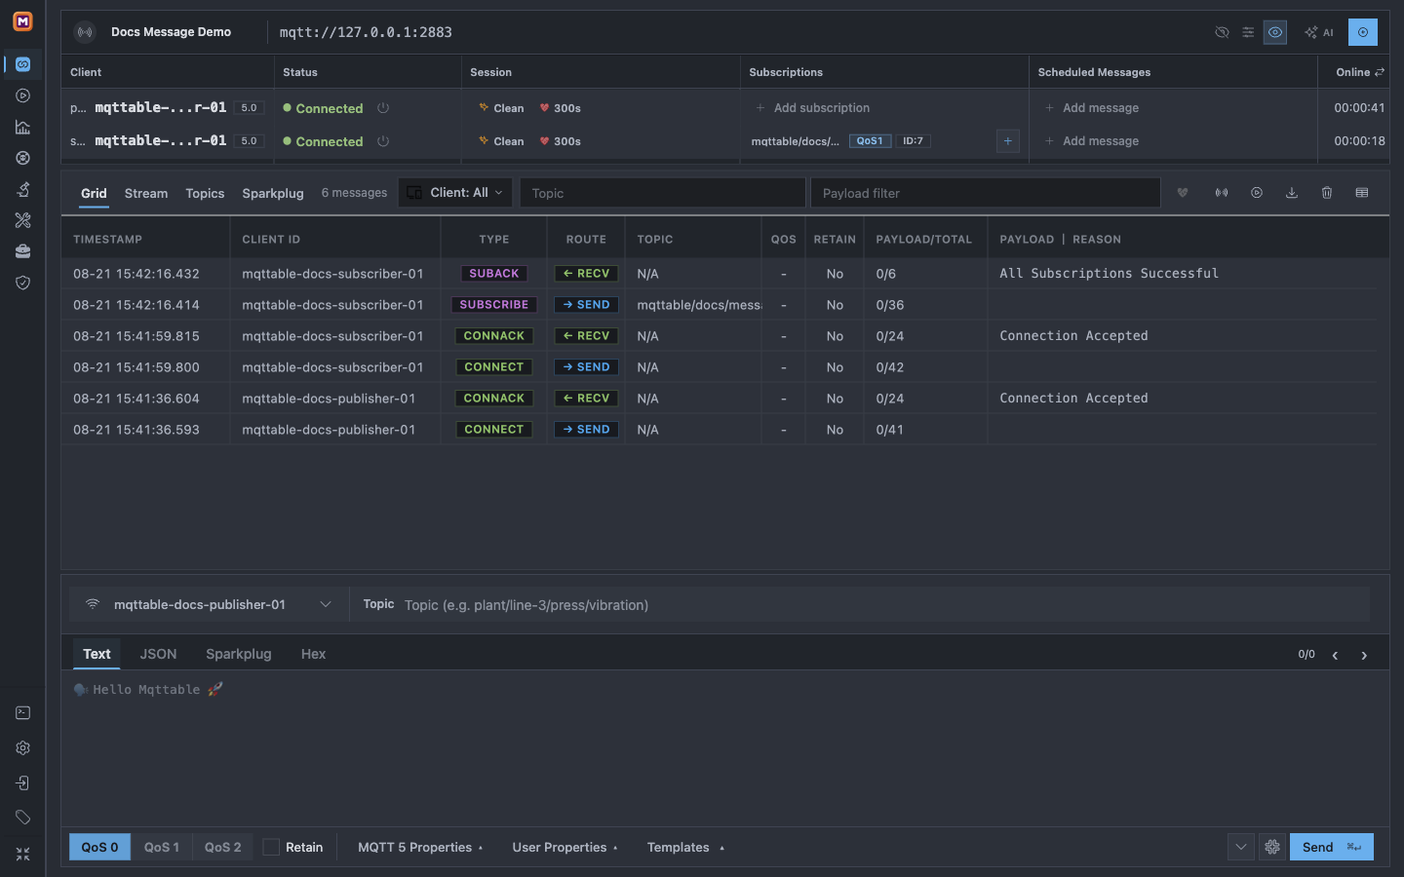This screenshot has height=877, width=1404.
Task: Click Add subscription for publisher row
Action: click(x=812, y=108)
